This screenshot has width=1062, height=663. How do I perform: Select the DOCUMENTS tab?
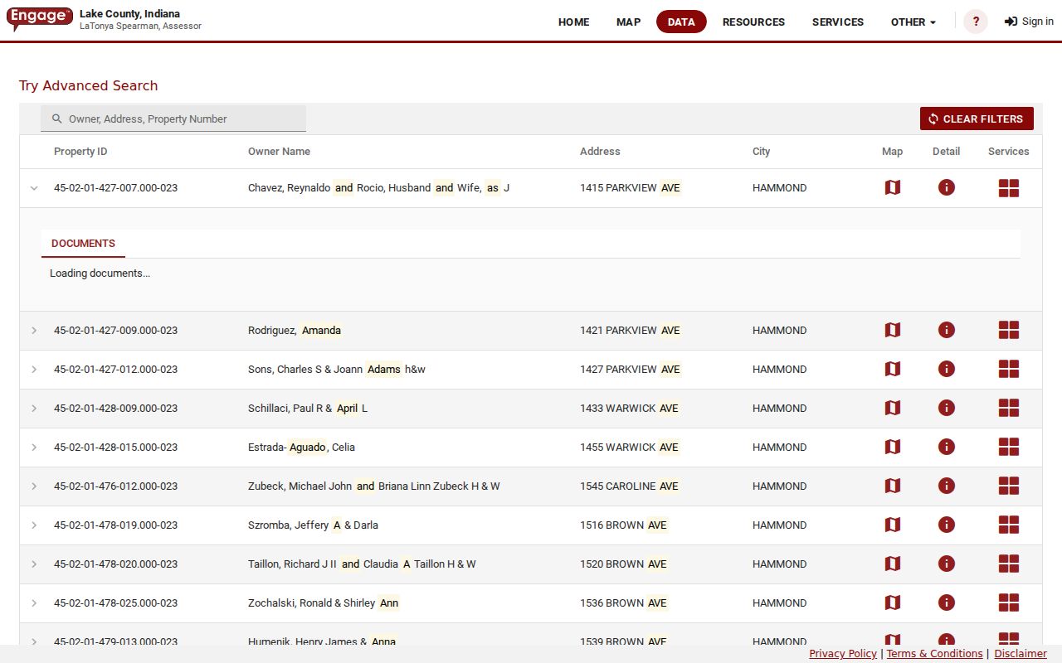pyautogui.click(x=83, y=244)
